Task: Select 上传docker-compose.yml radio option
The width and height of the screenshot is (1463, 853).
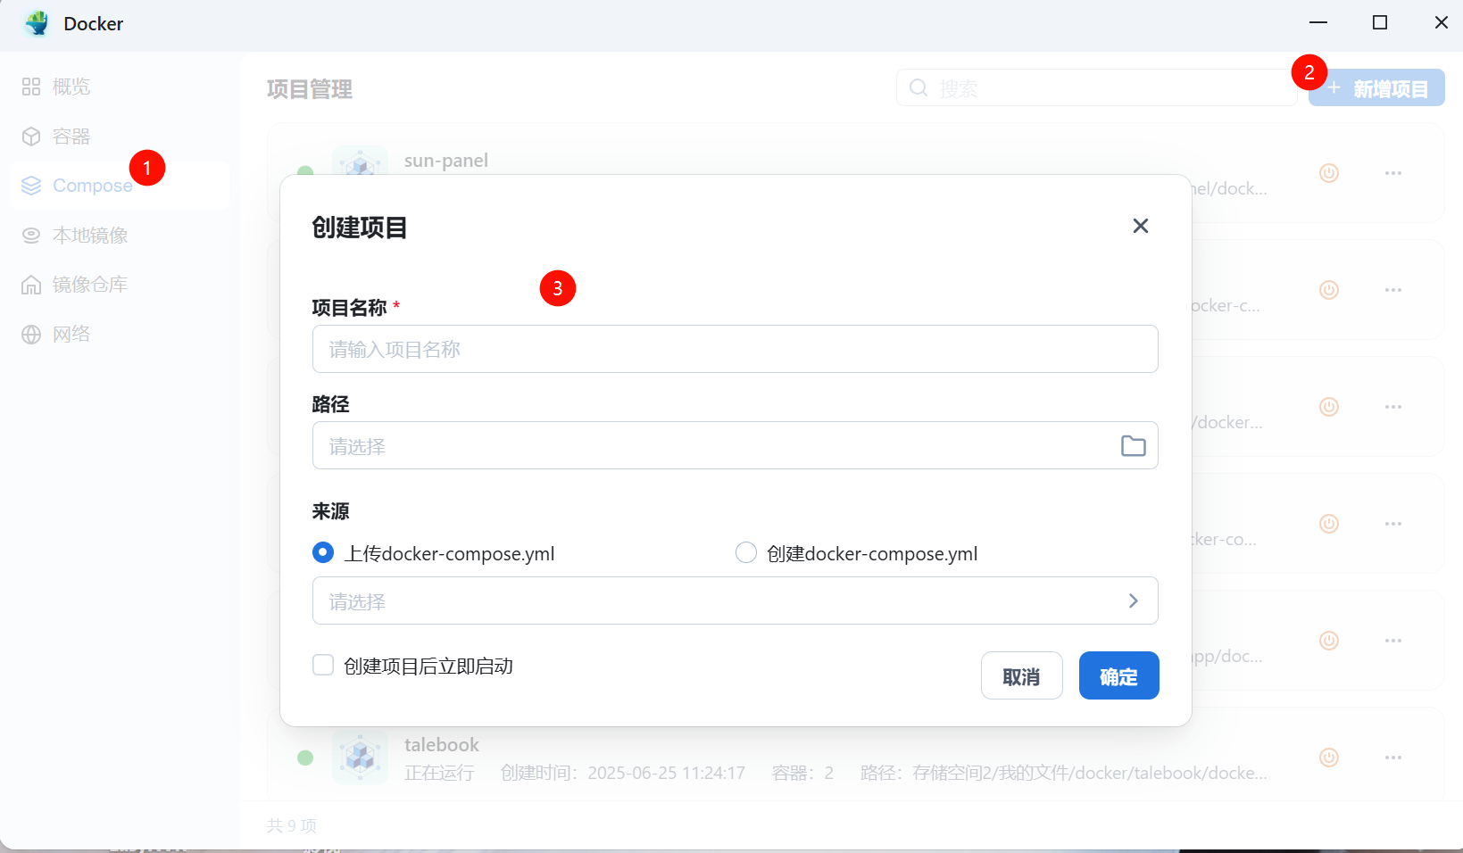Action: point(323,553)
